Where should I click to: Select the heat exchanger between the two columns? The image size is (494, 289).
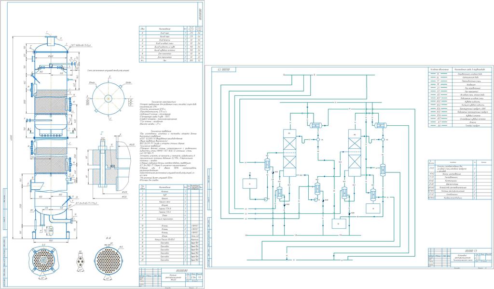click(x=317, y=189)
